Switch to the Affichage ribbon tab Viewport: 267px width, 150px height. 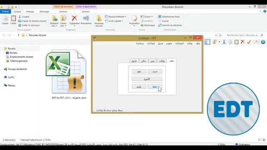[x=44, y=12]
